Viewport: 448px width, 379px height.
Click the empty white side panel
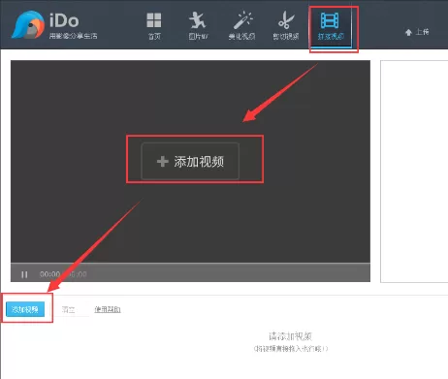[414, 172]
